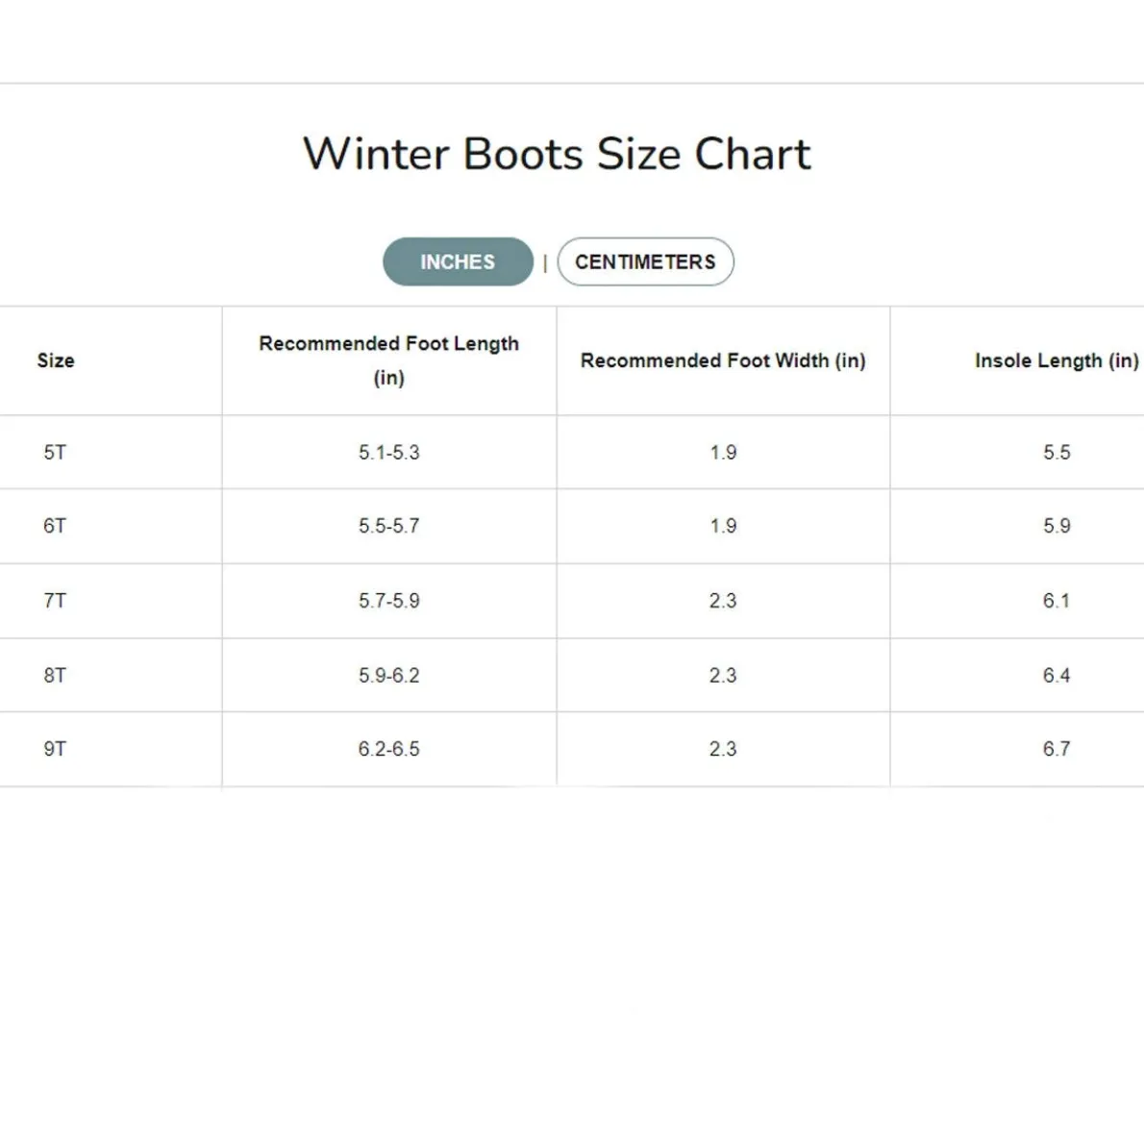Click the 2.3 width value for 7T
This screenshot has width=1144, height=1144.
pos(723,601)
